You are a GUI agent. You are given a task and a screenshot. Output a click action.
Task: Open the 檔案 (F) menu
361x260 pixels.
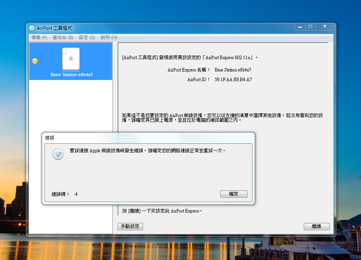click(x=39, y=37)
